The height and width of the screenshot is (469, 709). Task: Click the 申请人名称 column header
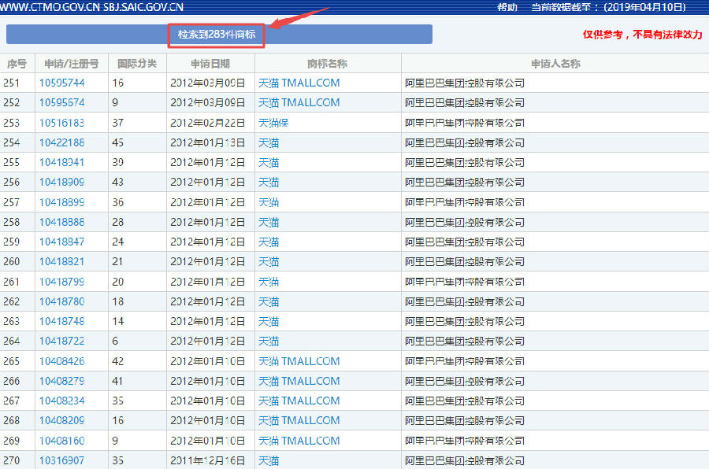click(x=555, y=64)
